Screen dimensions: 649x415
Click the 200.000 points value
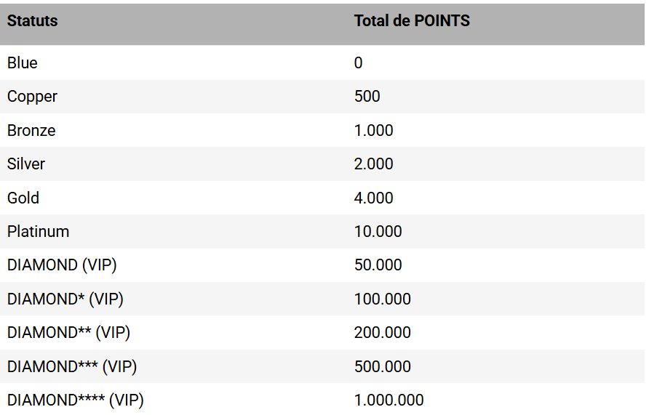click(382, 333)
